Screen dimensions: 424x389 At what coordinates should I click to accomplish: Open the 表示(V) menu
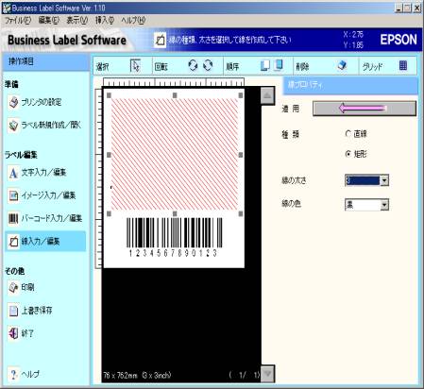(77, 21)
